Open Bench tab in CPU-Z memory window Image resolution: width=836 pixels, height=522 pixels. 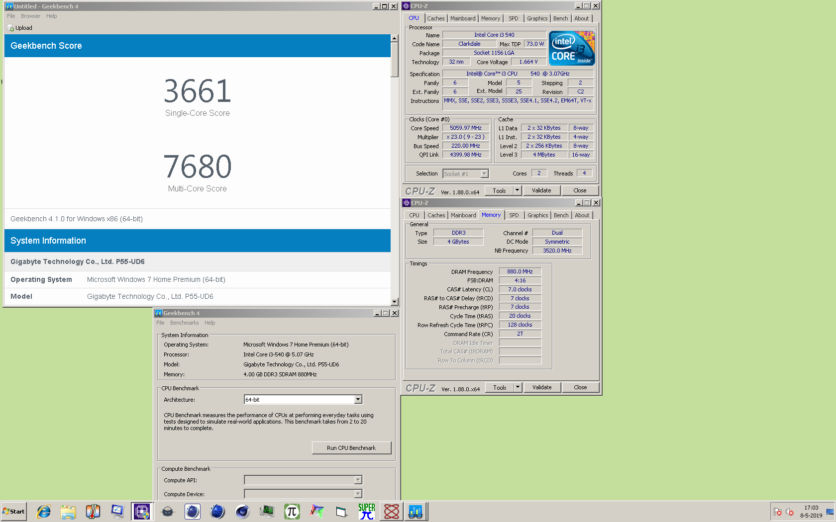pyautogui.click(x=561, y=215)
